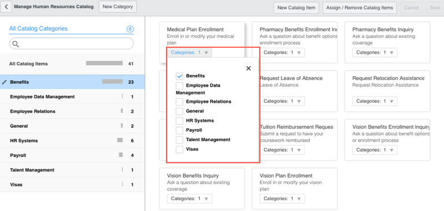Expand Categories dropdown on Request Relocation Assistance
Viewport: 444px width, 211px height.
[375, 101]
